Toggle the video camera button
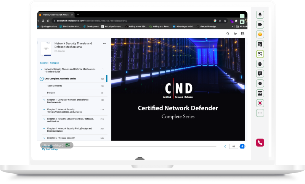This screenshot has height=184, width=305. pyautogui.click(x=260, y=24)
